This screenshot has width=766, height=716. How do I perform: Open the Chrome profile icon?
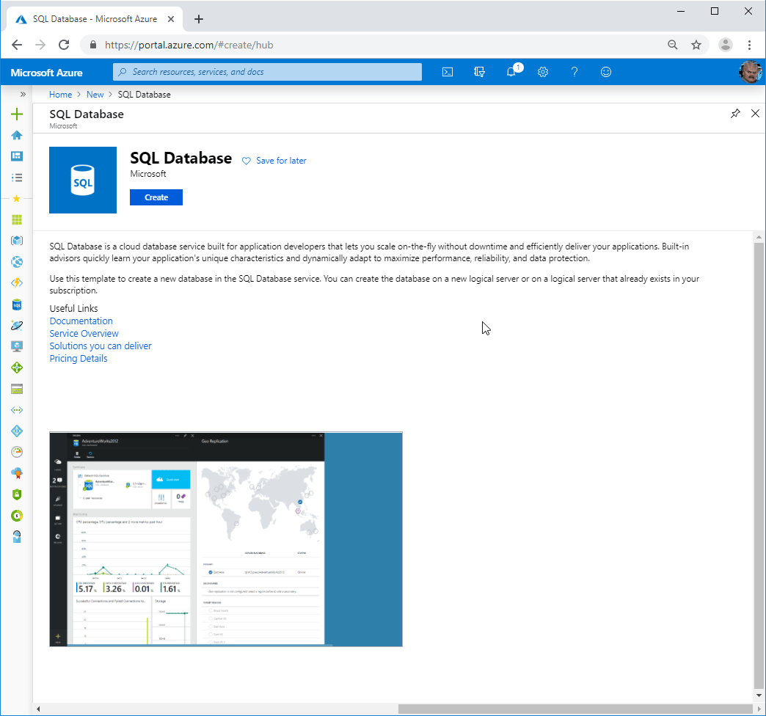726,45
